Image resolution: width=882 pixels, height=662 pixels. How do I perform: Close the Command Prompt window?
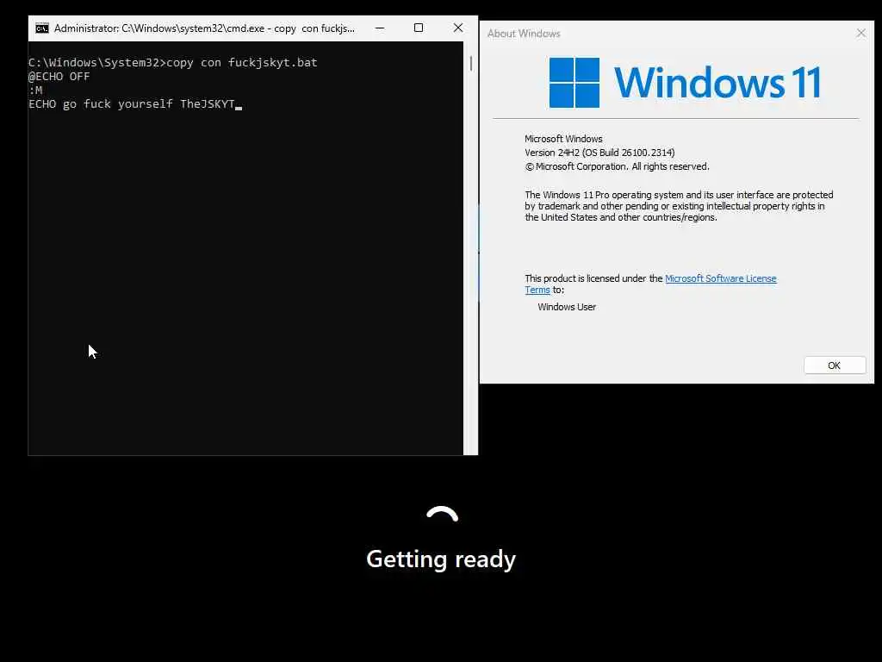[x=458, y=28]
